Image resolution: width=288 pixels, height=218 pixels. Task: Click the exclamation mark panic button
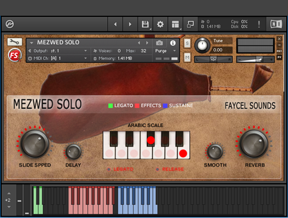pyautogui.click(x=259, y=24)
